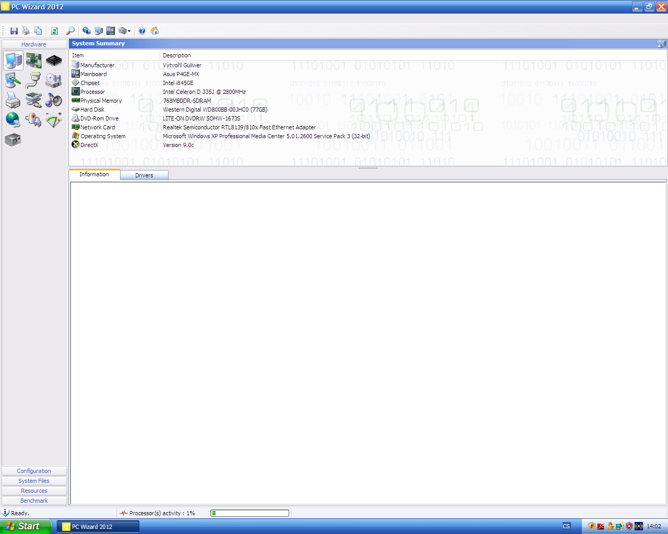The width and height of the screenshot is (668, 534).
Task: Select the Video monitor with paintbrush icon
Action: [x=14, y=80]
